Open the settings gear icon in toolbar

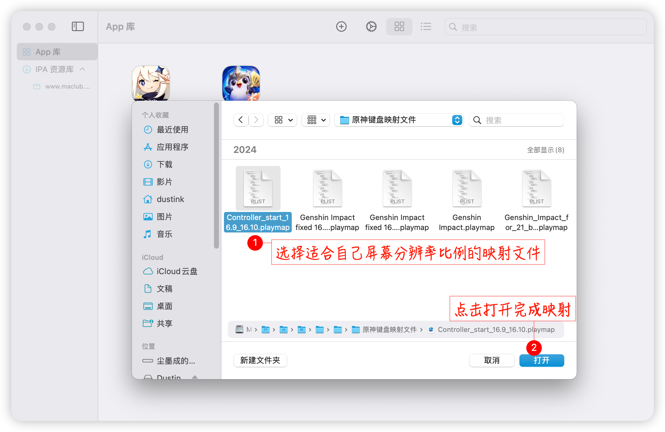tap(371, 27)
